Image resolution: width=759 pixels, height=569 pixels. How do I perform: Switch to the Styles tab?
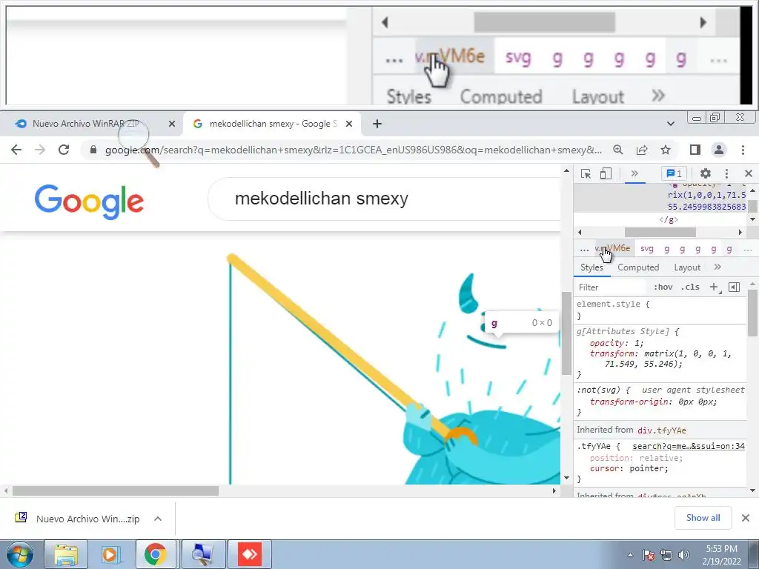[x=591, y=267]
